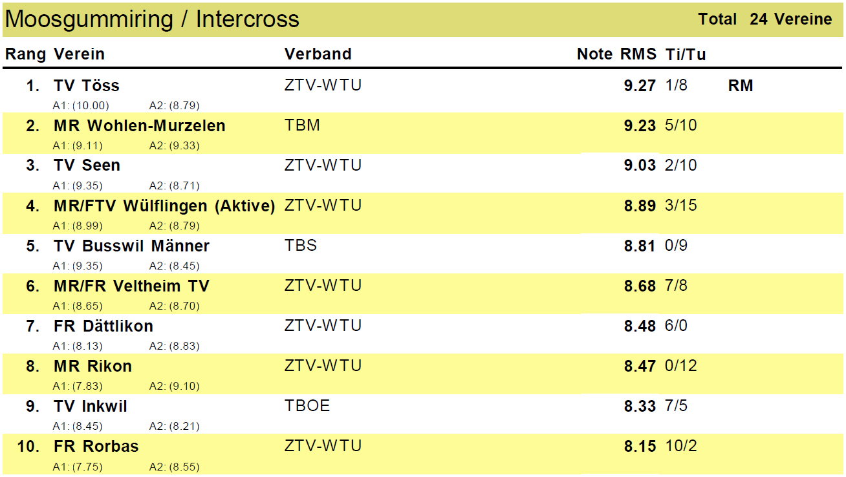Select the TV Seen row name
Image resolution: width=846 pixels, height=477 pixels.
[x=87, y=165]
